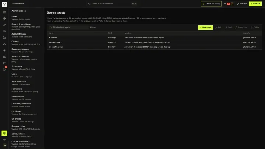Click the Encryption toolbar button
Image resolution: width=265 pixels, height=149 pixels.
pyautogui.click(x=241, y=27)
